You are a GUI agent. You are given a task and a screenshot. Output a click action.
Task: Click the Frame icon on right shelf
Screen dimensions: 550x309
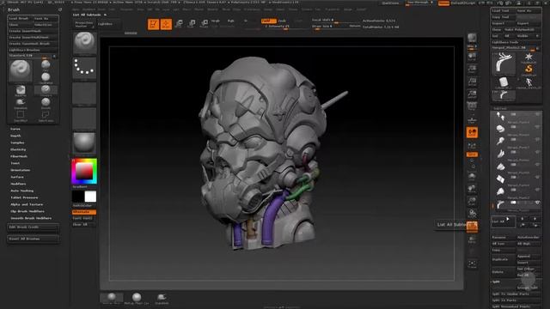pyautogui.click(x=472, y=176)
